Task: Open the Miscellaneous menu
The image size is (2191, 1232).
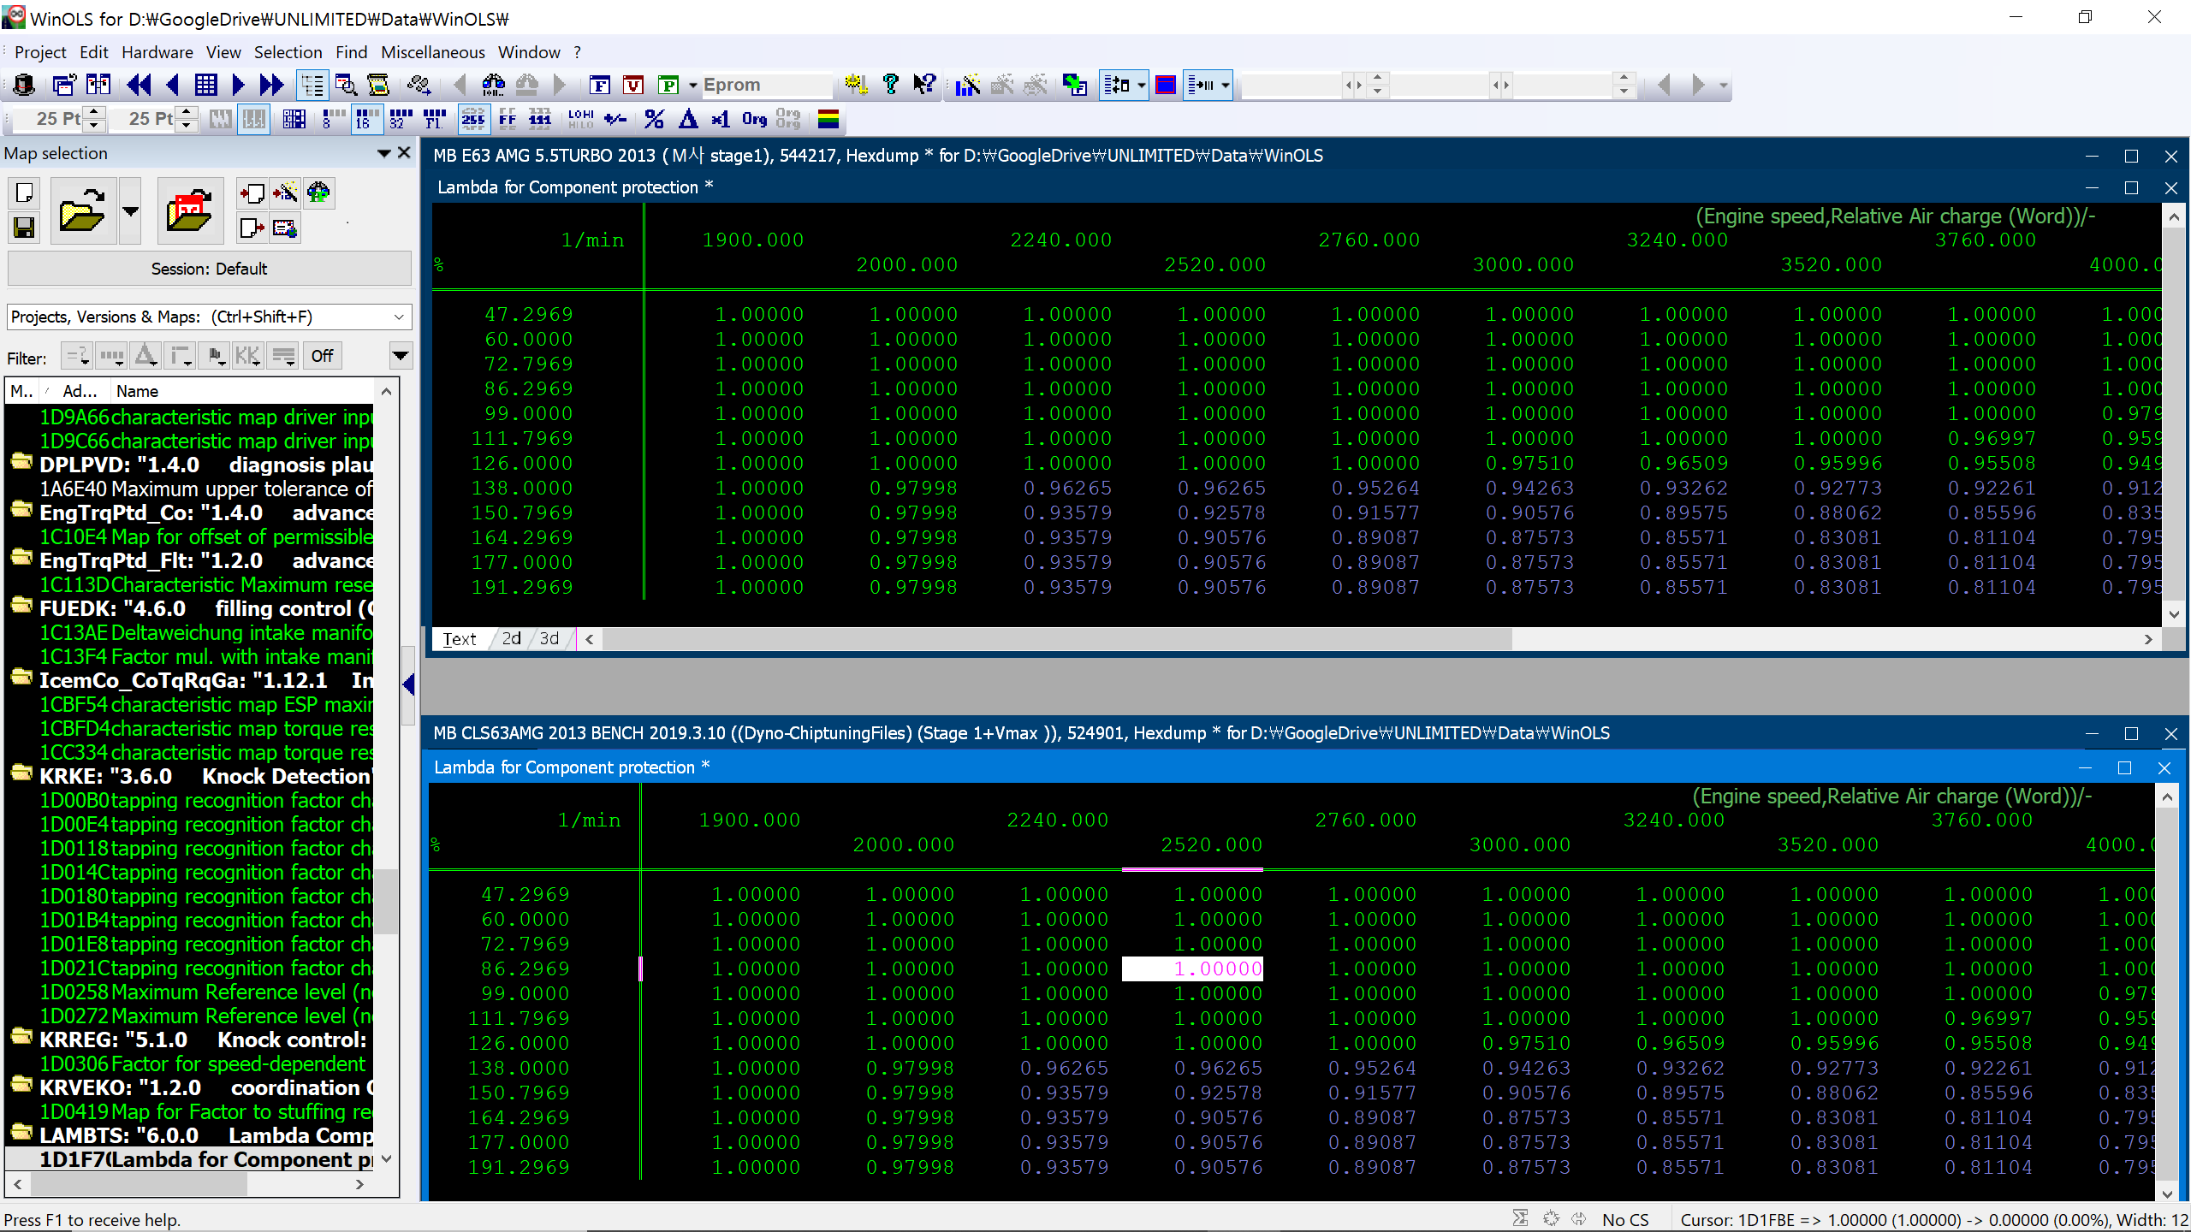Action: pyautogui.click(x=432, y=52)
